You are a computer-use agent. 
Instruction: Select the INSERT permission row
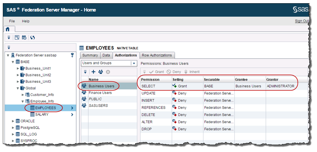coord(224,100)
